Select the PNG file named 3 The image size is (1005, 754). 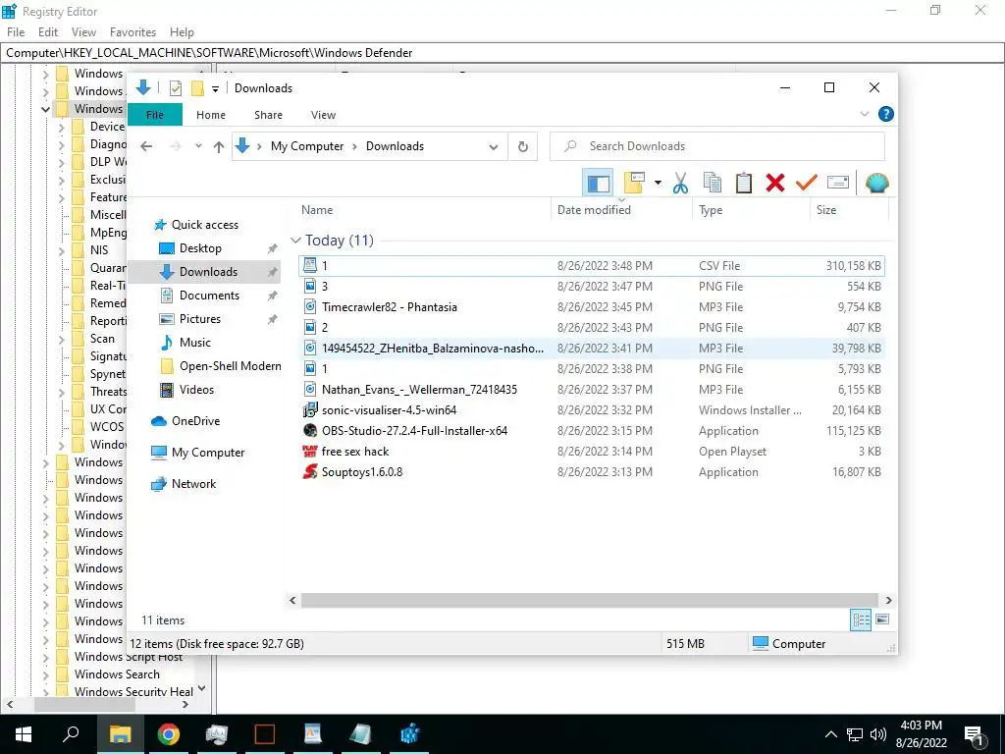point(592,287)
